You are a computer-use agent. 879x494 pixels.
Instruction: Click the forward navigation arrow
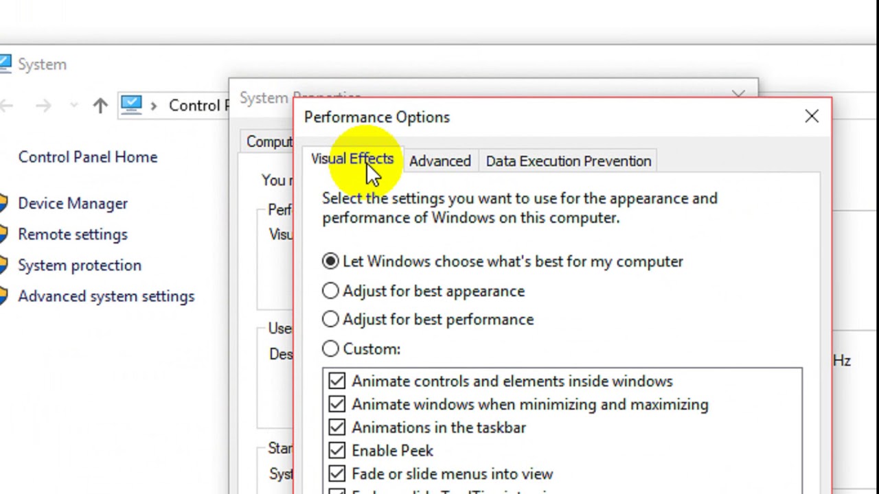pos(43,105)
